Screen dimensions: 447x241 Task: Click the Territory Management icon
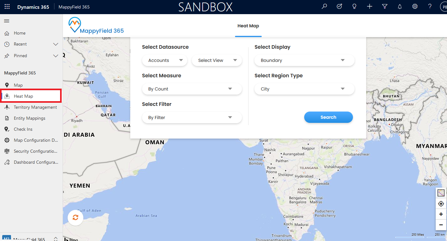pyautogui.click(x=7, y=107)
